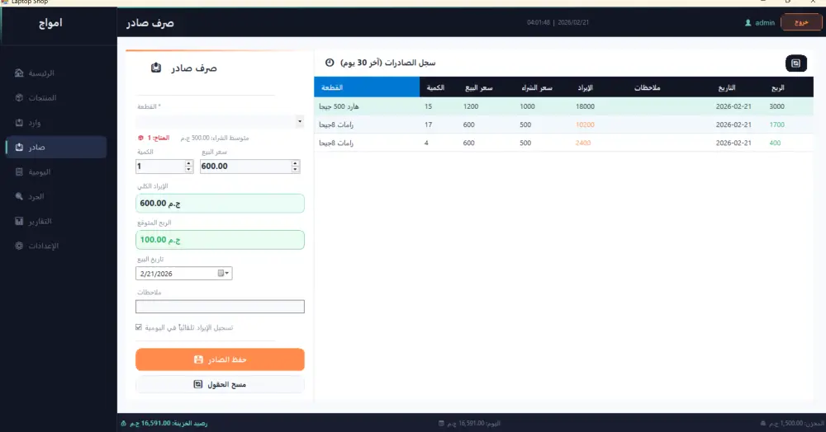Decrease سعر البيع price with down arrow
This screenshot has width=826, height=432.
click(296, 169)
